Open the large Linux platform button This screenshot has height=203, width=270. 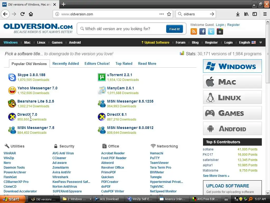click(x=232, y=97)
